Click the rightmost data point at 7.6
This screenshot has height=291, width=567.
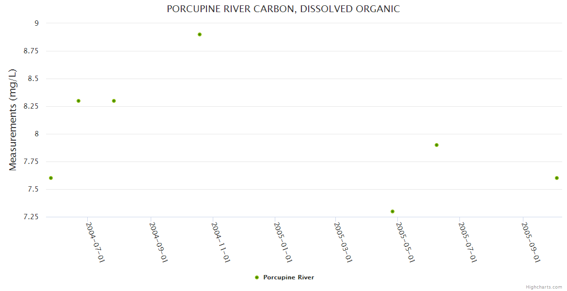(557, 178)
